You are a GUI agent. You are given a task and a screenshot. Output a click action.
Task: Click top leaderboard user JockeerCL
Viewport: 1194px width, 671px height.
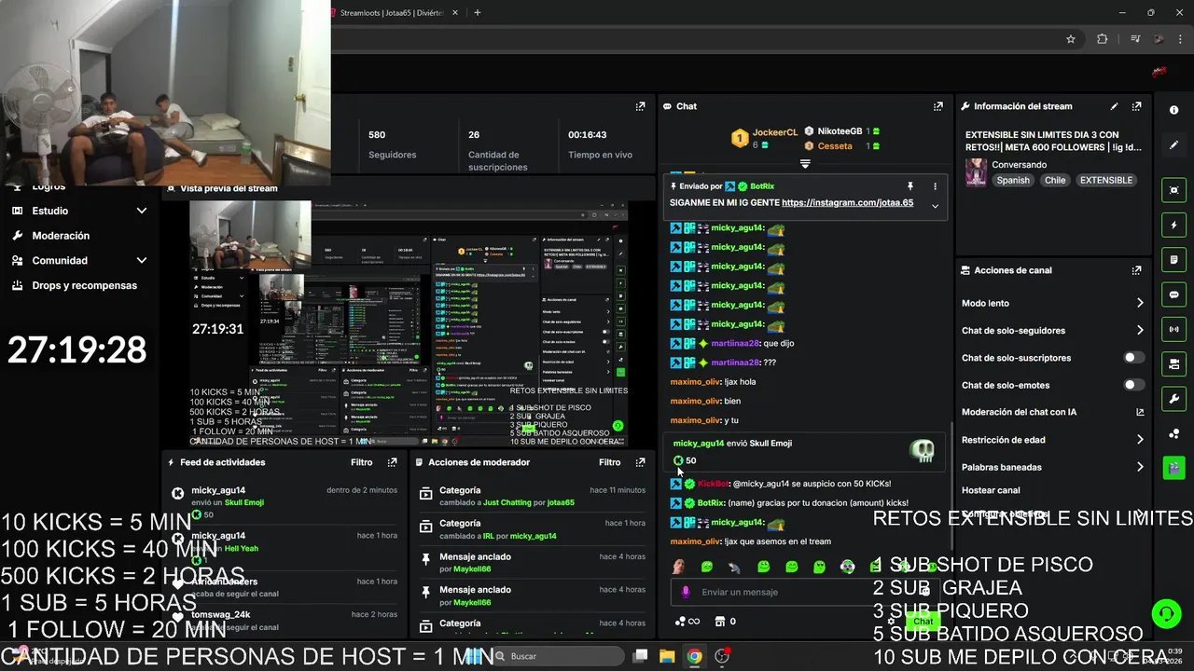pyautogui.click(x=775, y=133)
